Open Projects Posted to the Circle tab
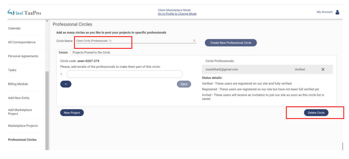Viewport: 349px width, 159px height. (x=91, y=52)
